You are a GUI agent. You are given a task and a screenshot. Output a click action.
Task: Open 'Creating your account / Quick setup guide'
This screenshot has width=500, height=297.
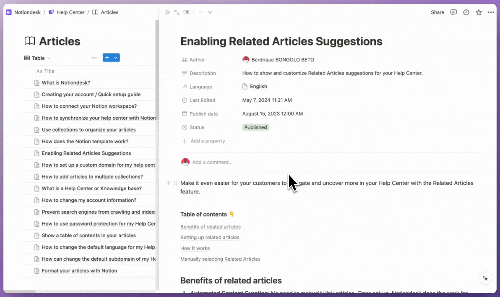[91, 94]
